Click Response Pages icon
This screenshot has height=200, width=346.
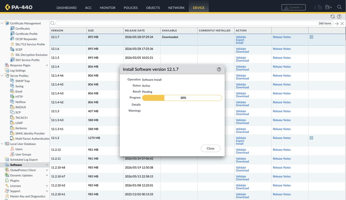(7, 65)
